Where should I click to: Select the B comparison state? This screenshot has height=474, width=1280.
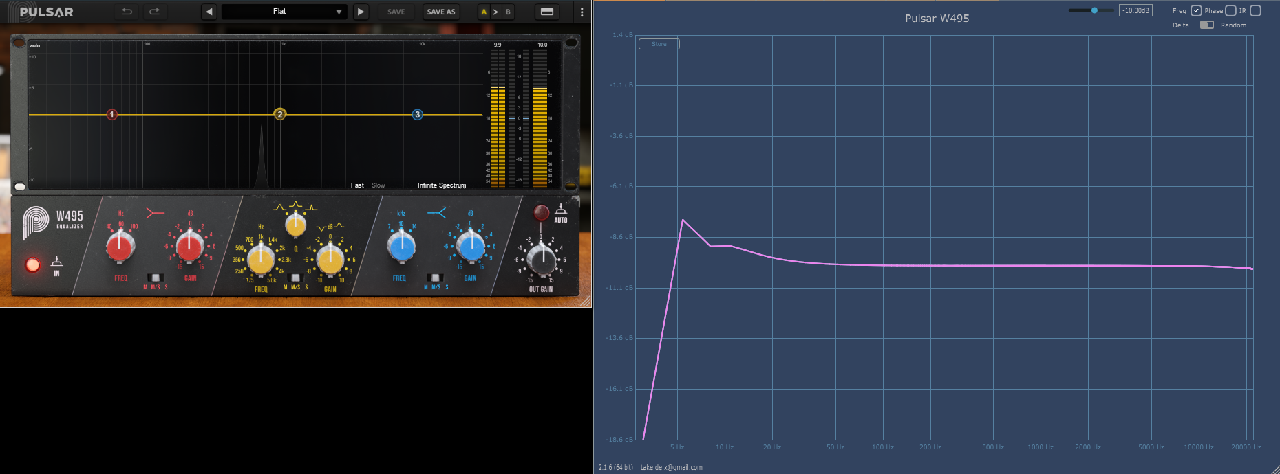[508, 12]
